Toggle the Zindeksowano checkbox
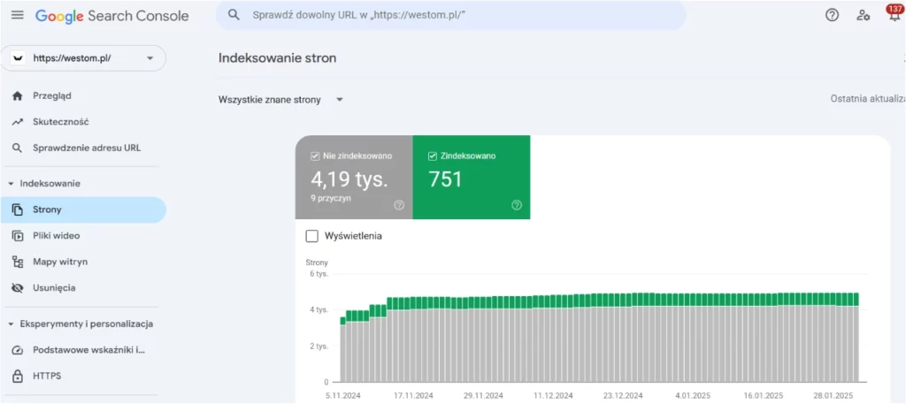The height and width of the screenshot is (411, 906). tap(433, 156)
